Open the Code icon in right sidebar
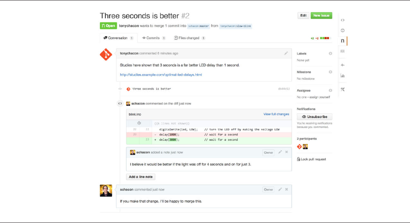Viewport: 410px width, 223px height. pyautogui.click(x=342, y=20)
